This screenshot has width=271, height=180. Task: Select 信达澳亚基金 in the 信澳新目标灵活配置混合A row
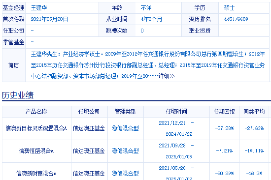point(89,128)
